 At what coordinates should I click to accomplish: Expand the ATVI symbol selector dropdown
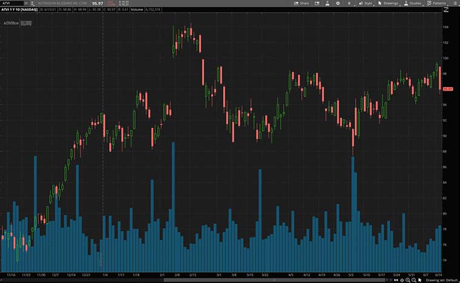25,3
